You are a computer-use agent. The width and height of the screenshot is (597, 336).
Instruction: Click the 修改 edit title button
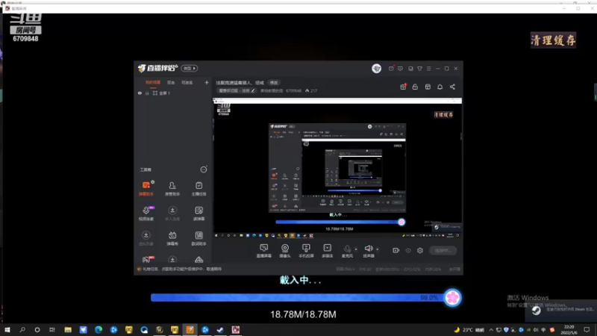tap(274, 83)
